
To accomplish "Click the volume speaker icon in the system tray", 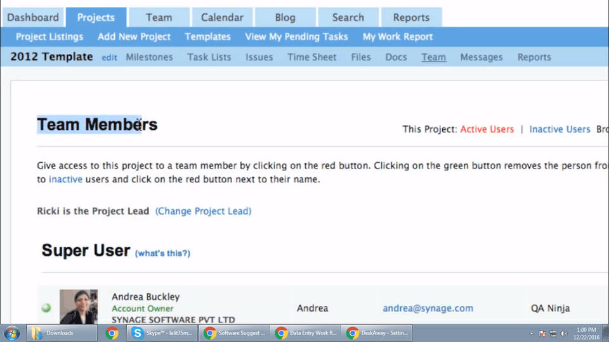I will pos(564,333).
